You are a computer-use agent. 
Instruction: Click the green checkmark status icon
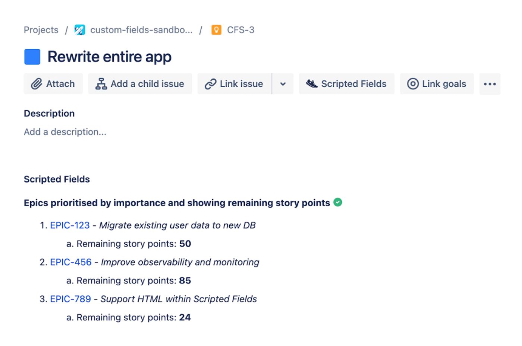[338, 202]
